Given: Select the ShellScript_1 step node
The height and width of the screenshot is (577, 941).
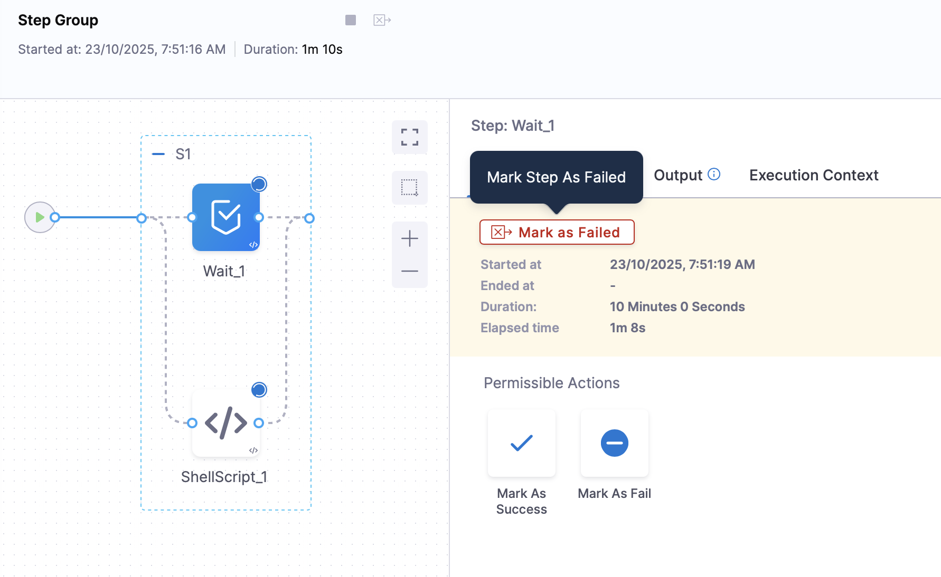Looking at the screenshot, I should tap(225, 423).
